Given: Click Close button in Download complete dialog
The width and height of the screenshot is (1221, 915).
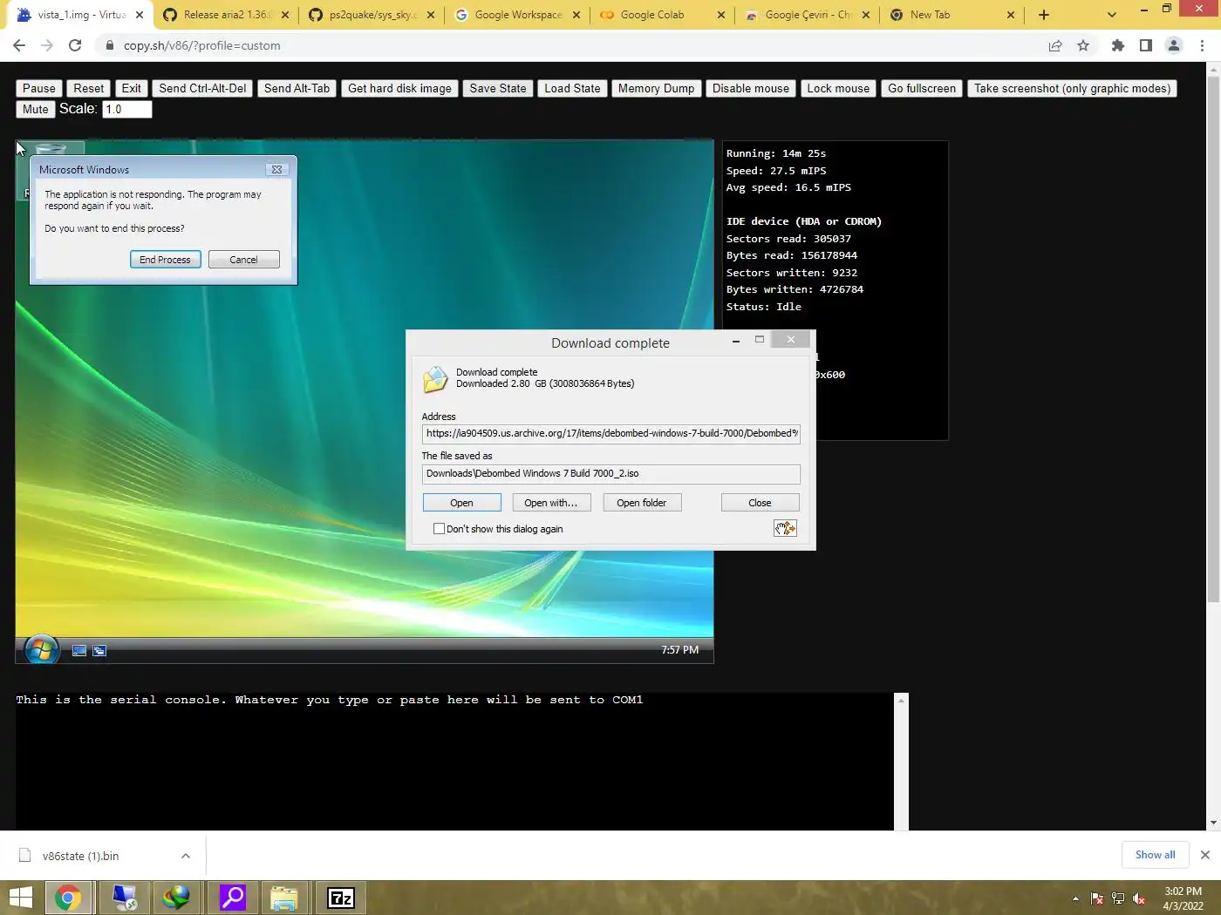Looking at the screenshot, I should click(x=760, y=503).
